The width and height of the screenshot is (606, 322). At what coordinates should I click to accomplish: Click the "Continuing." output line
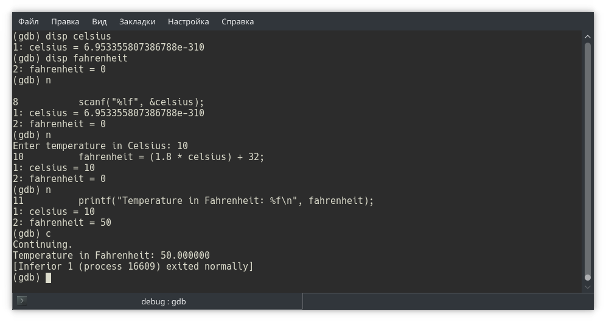[43, 245]
